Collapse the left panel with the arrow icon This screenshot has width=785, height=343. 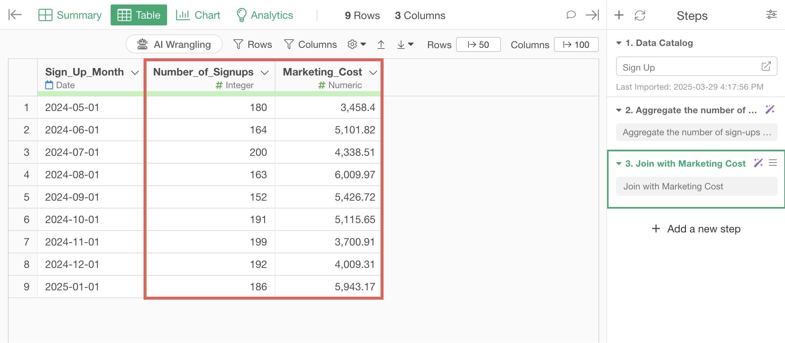(15, 15)
